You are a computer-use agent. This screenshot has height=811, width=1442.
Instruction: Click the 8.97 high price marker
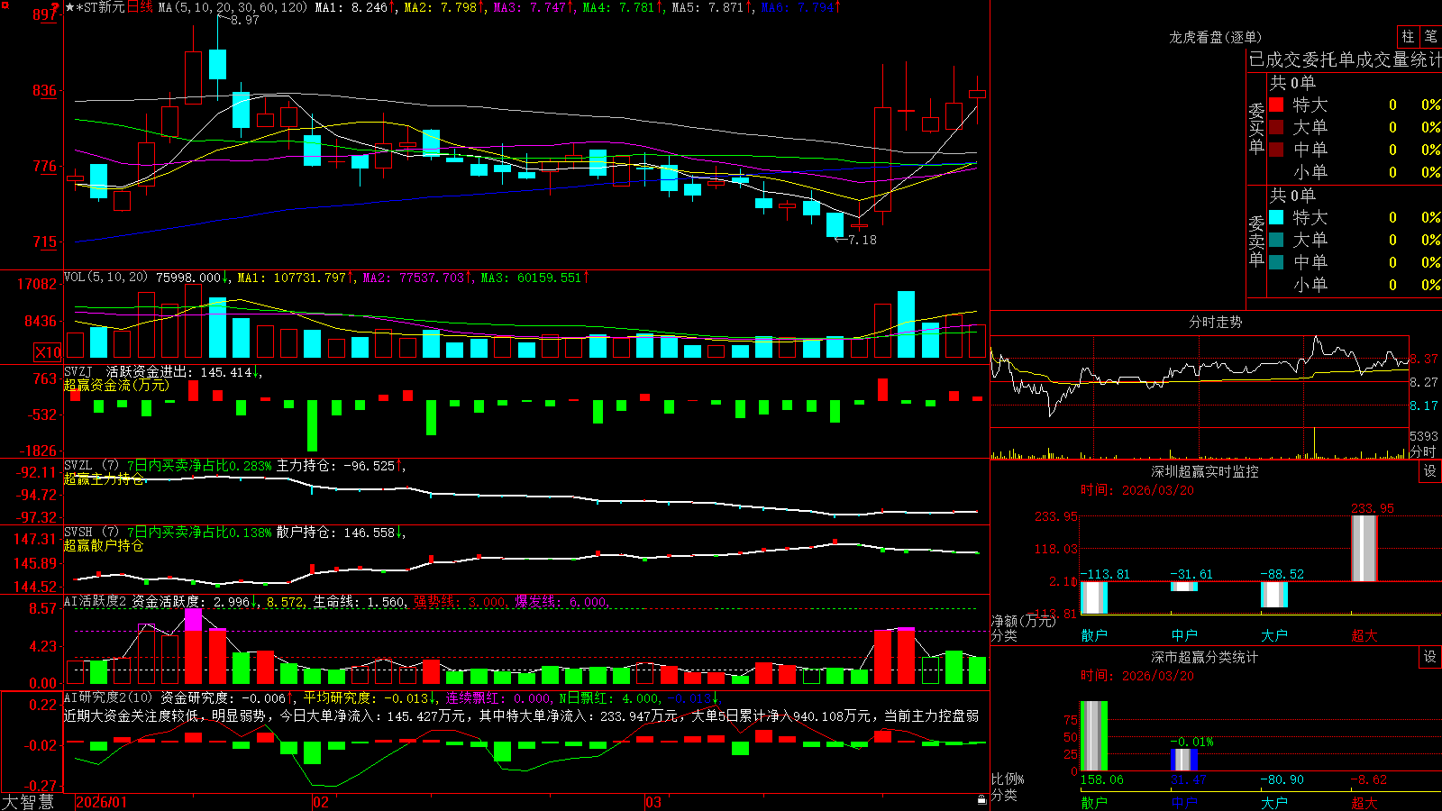[244, 20]
